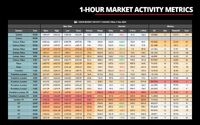Click the Tokyo session cell at 12:00
Screen dimensions: 200x125
[x=19, y=64]
